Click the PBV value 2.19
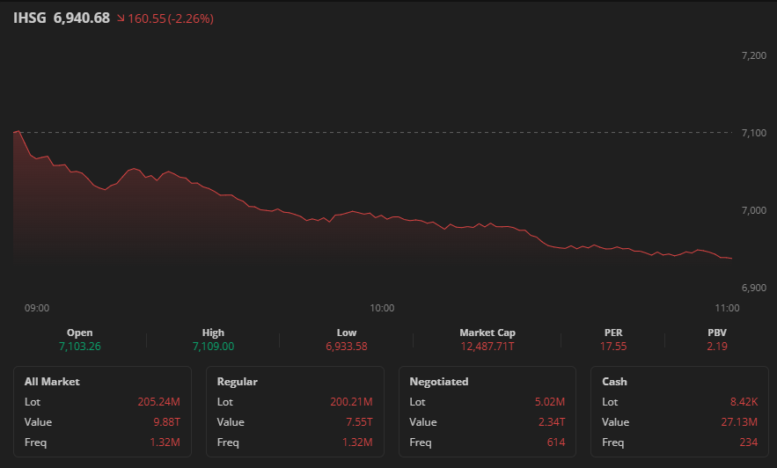The image size is (777, 468). (717, 347)
